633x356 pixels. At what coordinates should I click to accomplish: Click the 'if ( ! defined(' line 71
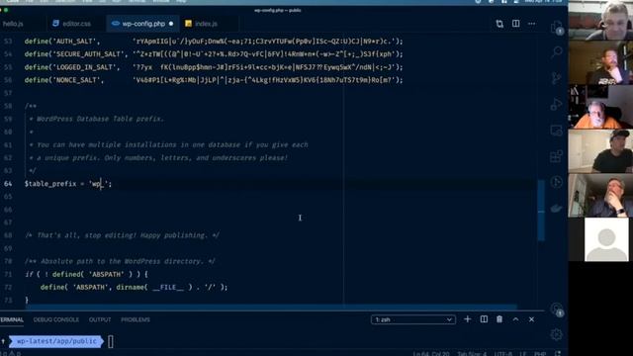86,274
